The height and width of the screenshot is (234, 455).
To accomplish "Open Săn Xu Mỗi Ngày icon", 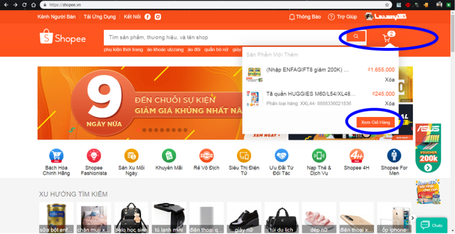I will (x=131, y=156).
